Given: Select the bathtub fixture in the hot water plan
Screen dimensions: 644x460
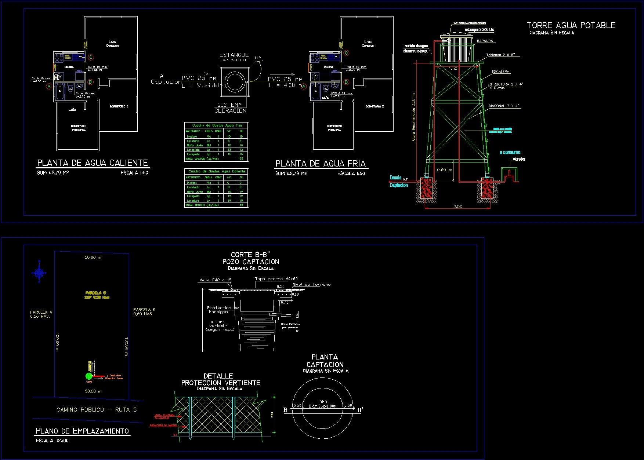Looking at the screenshot, I should [x=60, y=92].
